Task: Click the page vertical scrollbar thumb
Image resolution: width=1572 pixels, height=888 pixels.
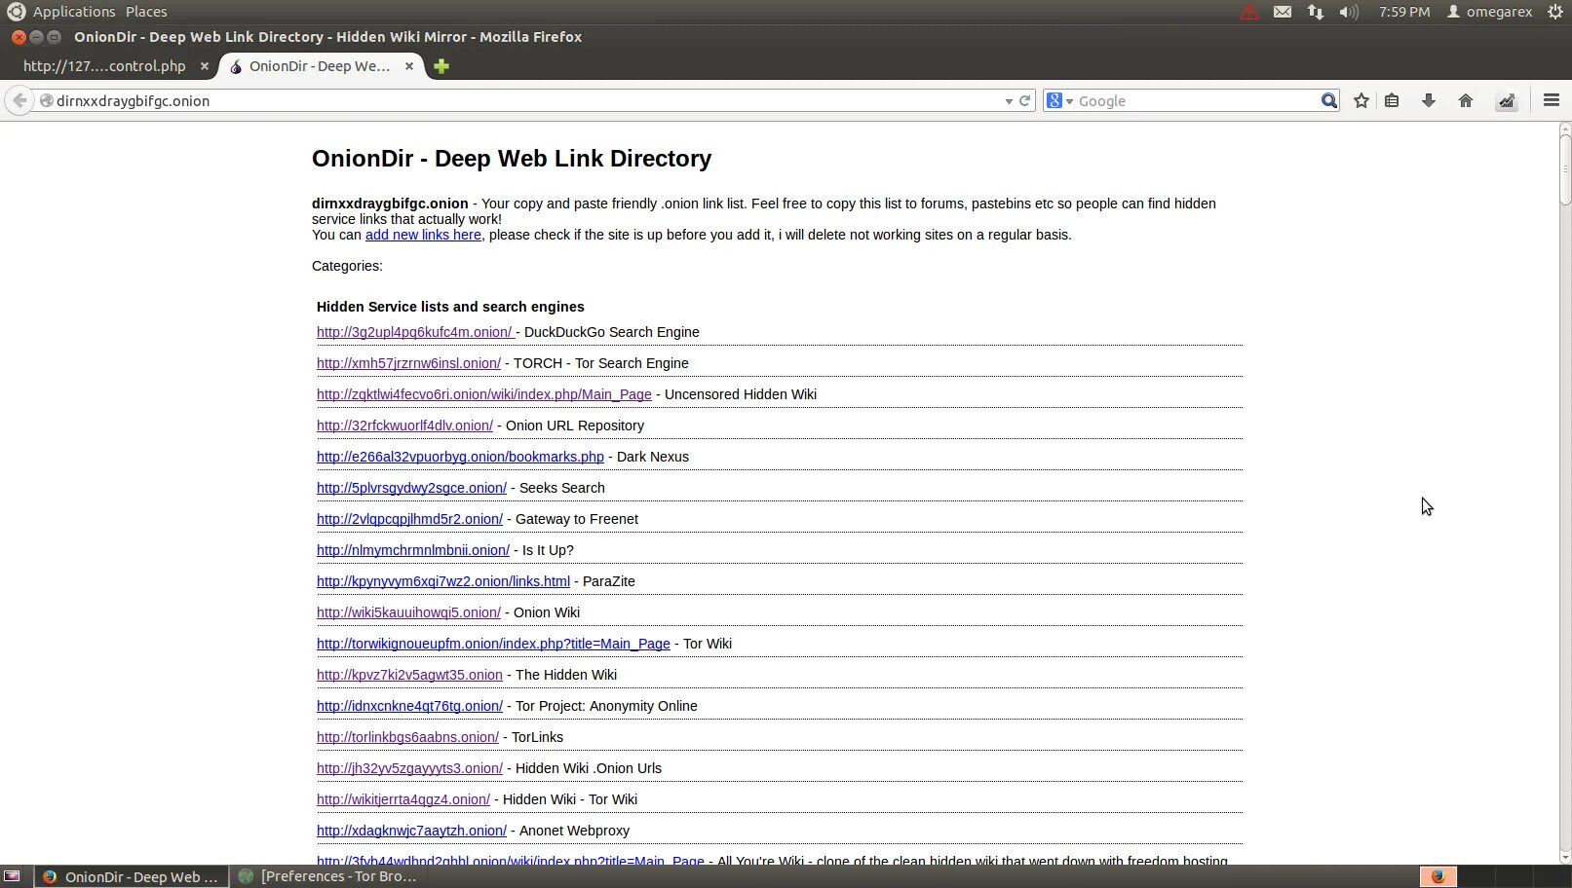Action: (1565, 168)
